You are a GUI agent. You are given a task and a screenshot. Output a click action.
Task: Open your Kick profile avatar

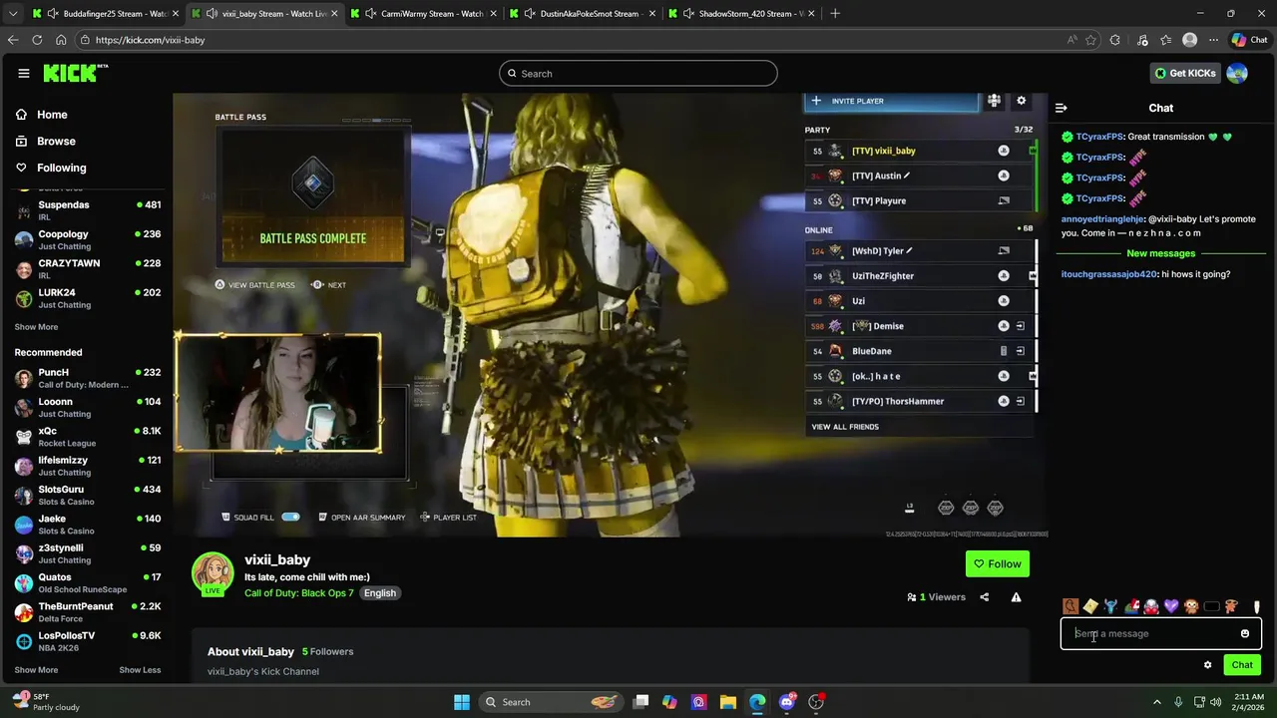1237,73
